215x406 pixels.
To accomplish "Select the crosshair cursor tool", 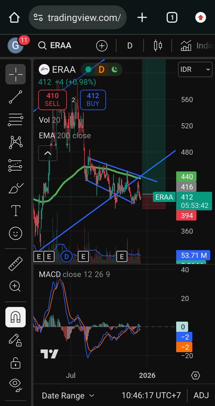I will click(16, 74).
